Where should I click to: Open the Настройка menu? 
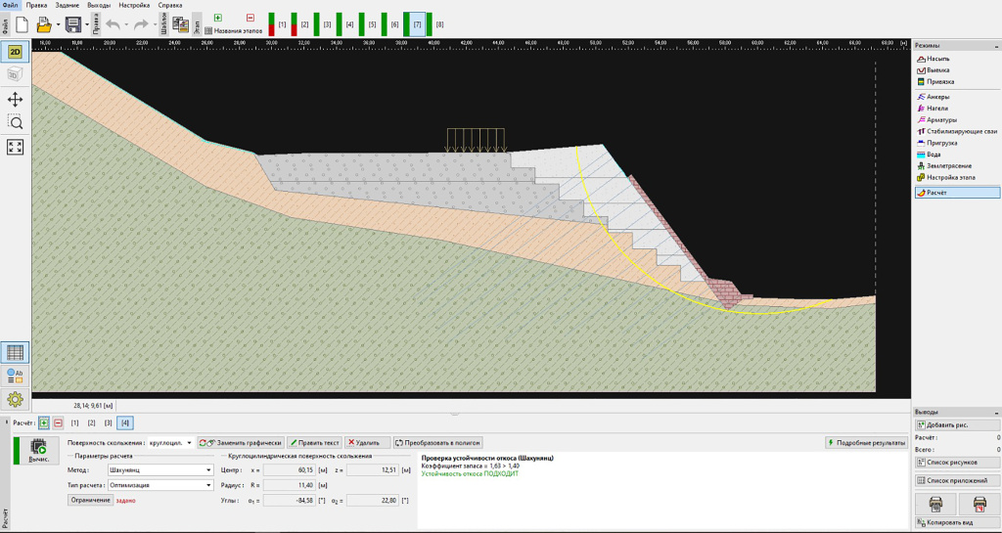tap(134, 5)
